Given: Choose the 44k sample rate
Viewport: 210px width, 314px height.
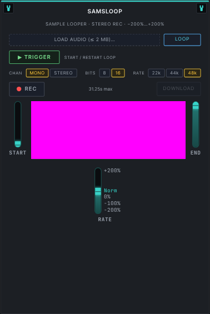Looking at the screenshot, I should pos(174,73).
